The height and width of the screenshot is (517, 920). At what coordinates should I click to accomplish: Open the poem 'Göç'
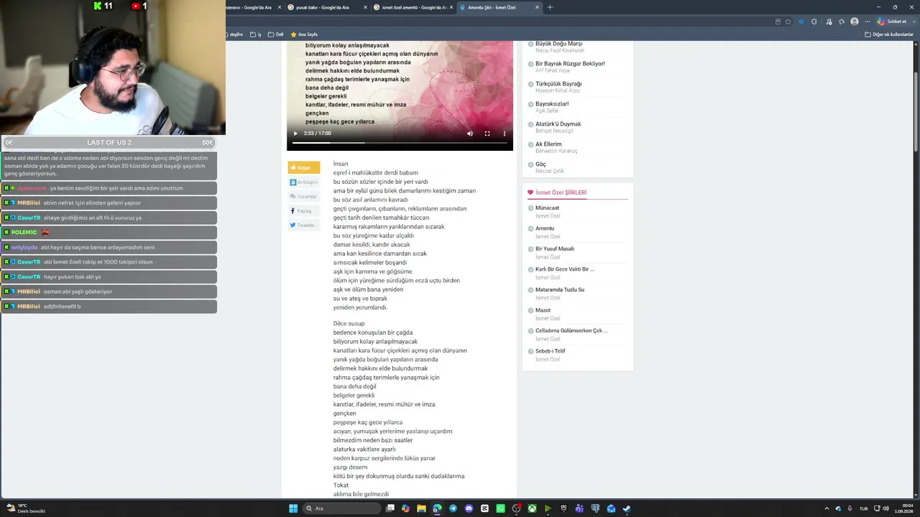pyautogui.click(x=540, y=164)
